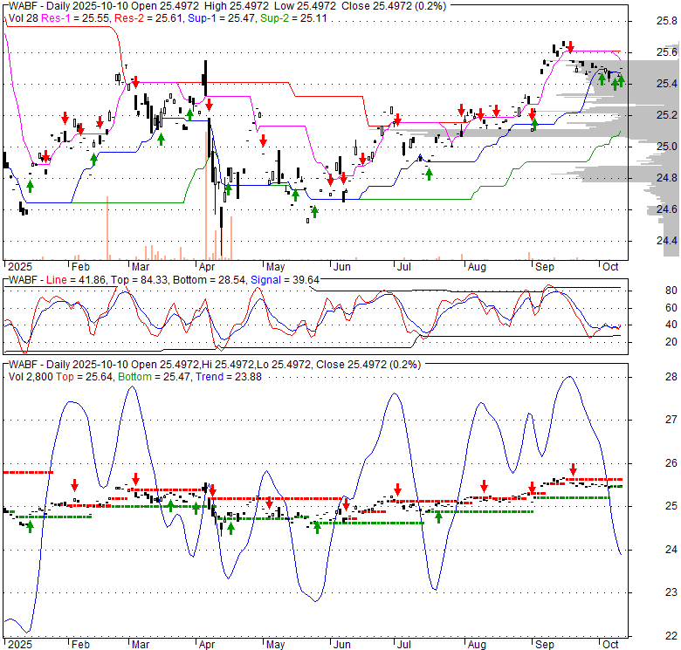Click the last green up arrow in bottom trend chart
Image resolution: width=681 pixels, height=650 pixels.
[x=439, y=517]
